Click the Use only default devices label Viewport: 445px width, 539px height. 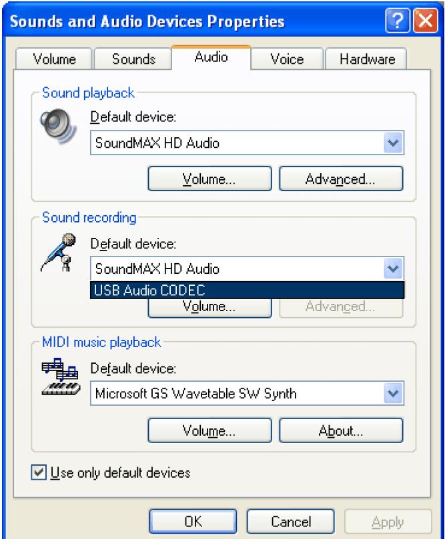tap(120, 472)
